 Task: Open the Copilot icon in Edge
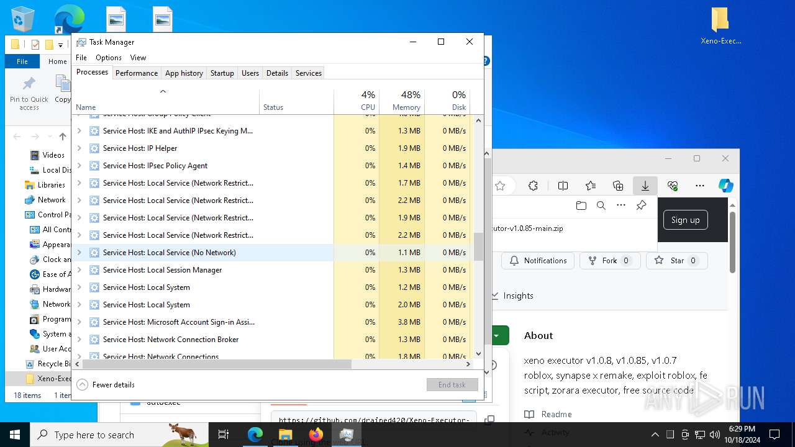725,186
